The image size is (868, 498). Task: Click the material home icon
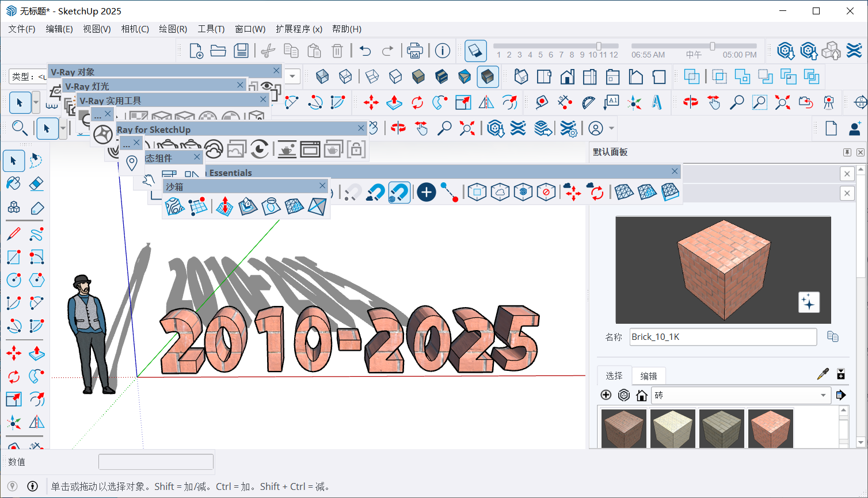[x=642, y=395]
